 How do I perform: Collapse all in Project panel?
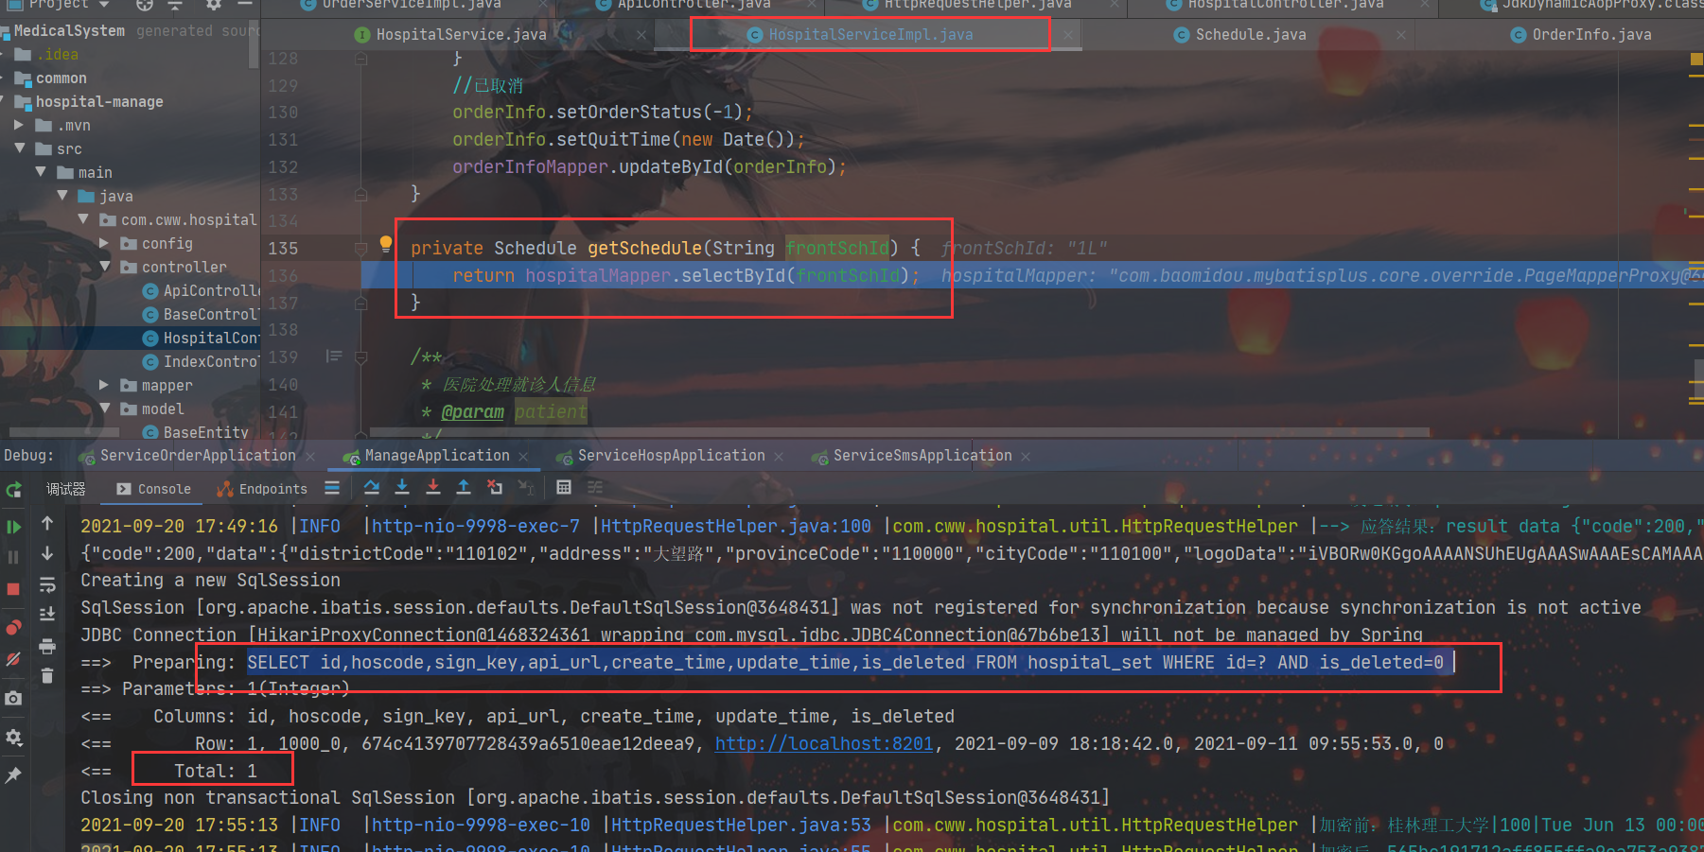click(x=175, y=5)
